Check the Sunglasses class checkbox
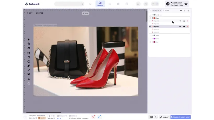The height and width of the screenshot is (120, 214). [x=150, y=15]
